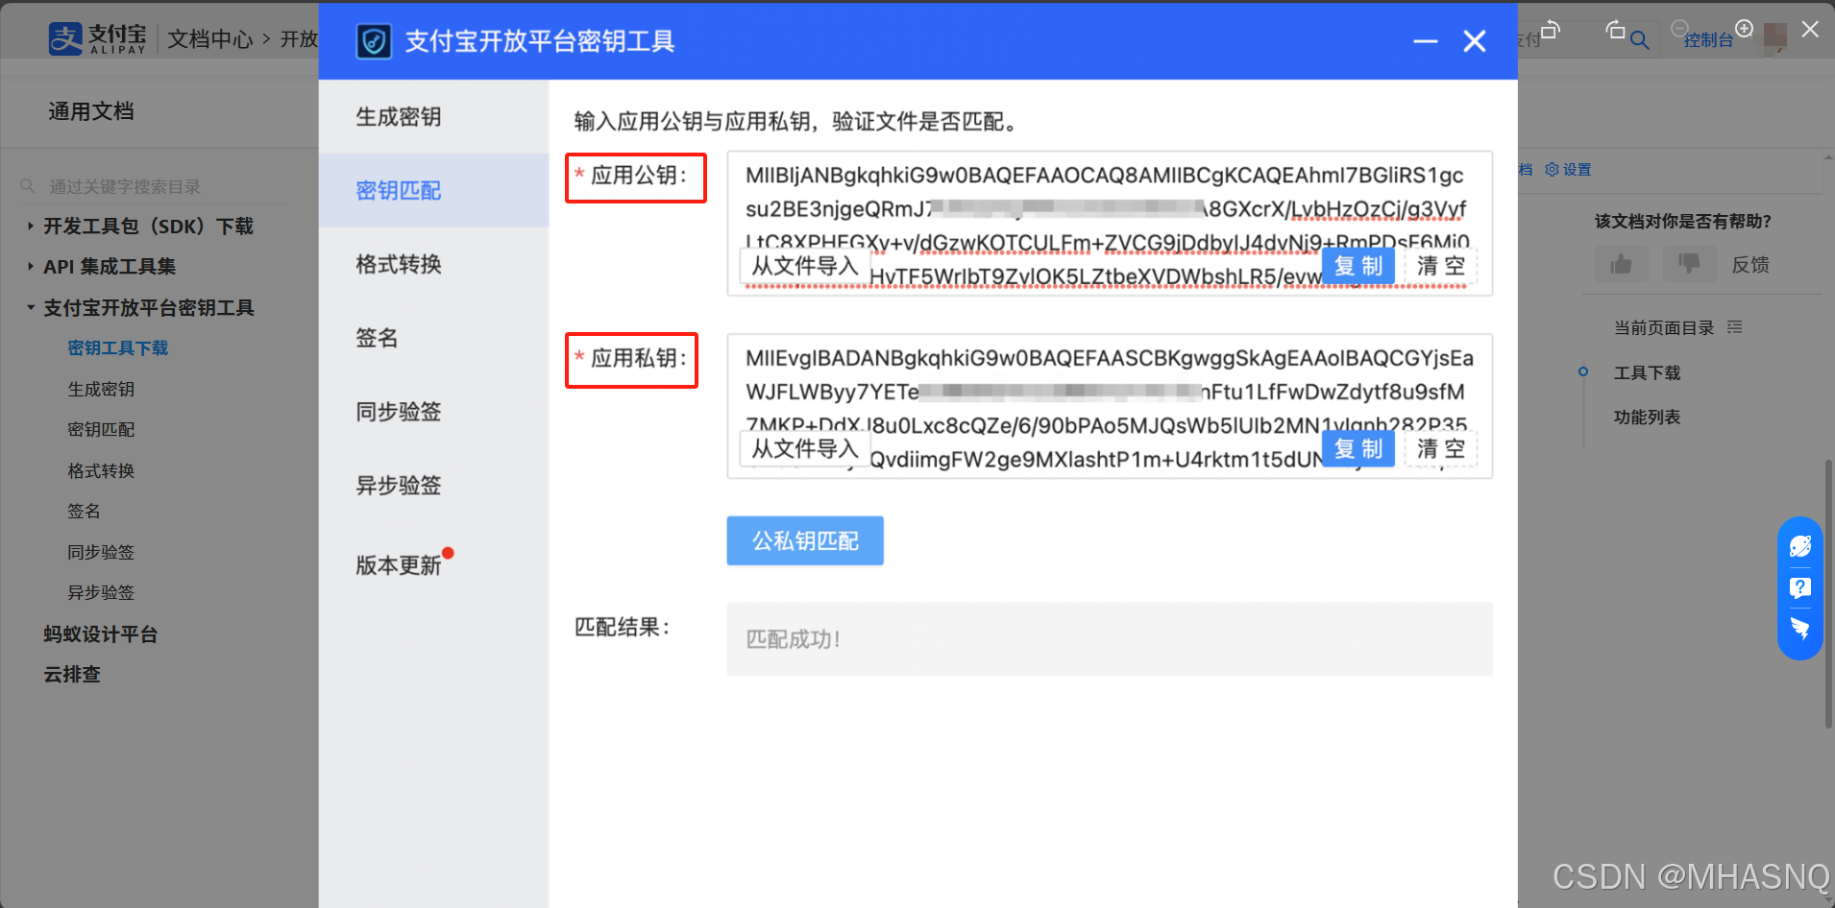Jump to 工具下载 in page directory
This screenshot has height=908, width=1835.
1648,373
